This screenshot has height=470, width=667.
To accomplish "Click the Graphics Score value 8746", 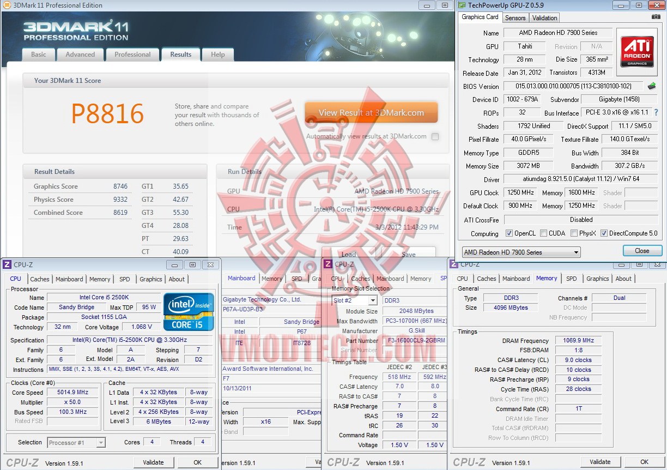I will click(x=120, y=186).
